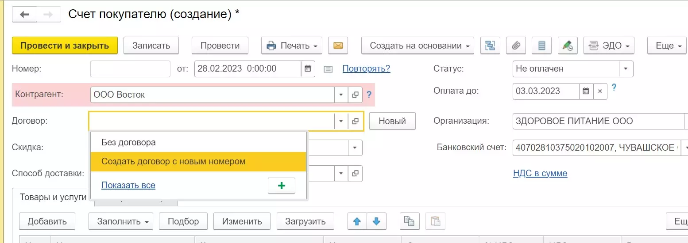This screenshot has height=243, width=688.
Task: Select 'Без договора' from the list
Action: tap(128, 143)
